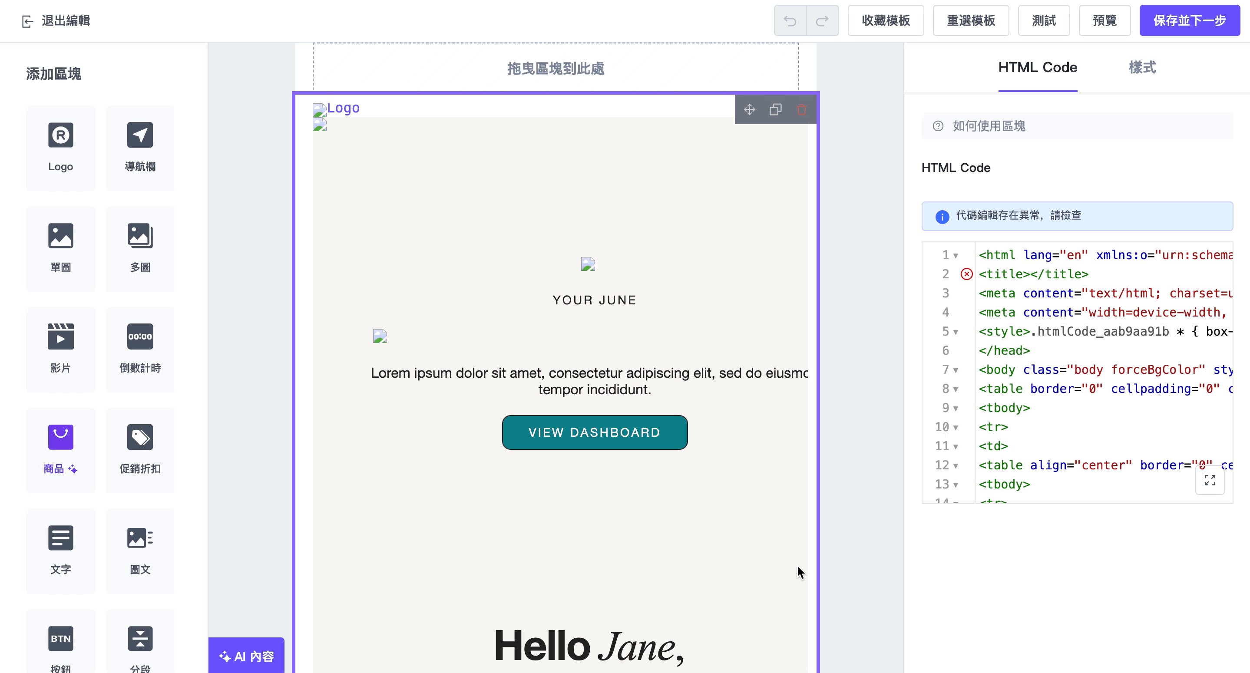Expand code editor to fullscreen

1210,480
